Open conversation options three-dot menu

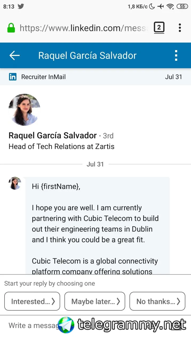(176, 55)
